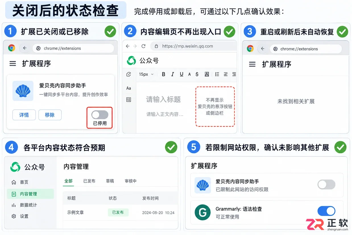352x235 pixels.
Task: Apply Underline formatting in the editor toolbar
Action: (181, 74)
